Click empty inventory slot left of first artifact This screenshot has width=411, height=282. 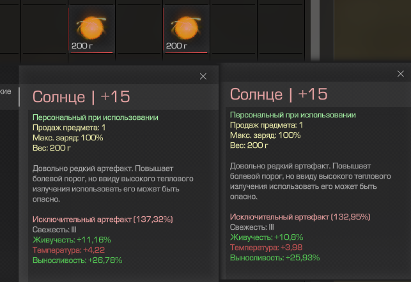[x=43, y=29]
